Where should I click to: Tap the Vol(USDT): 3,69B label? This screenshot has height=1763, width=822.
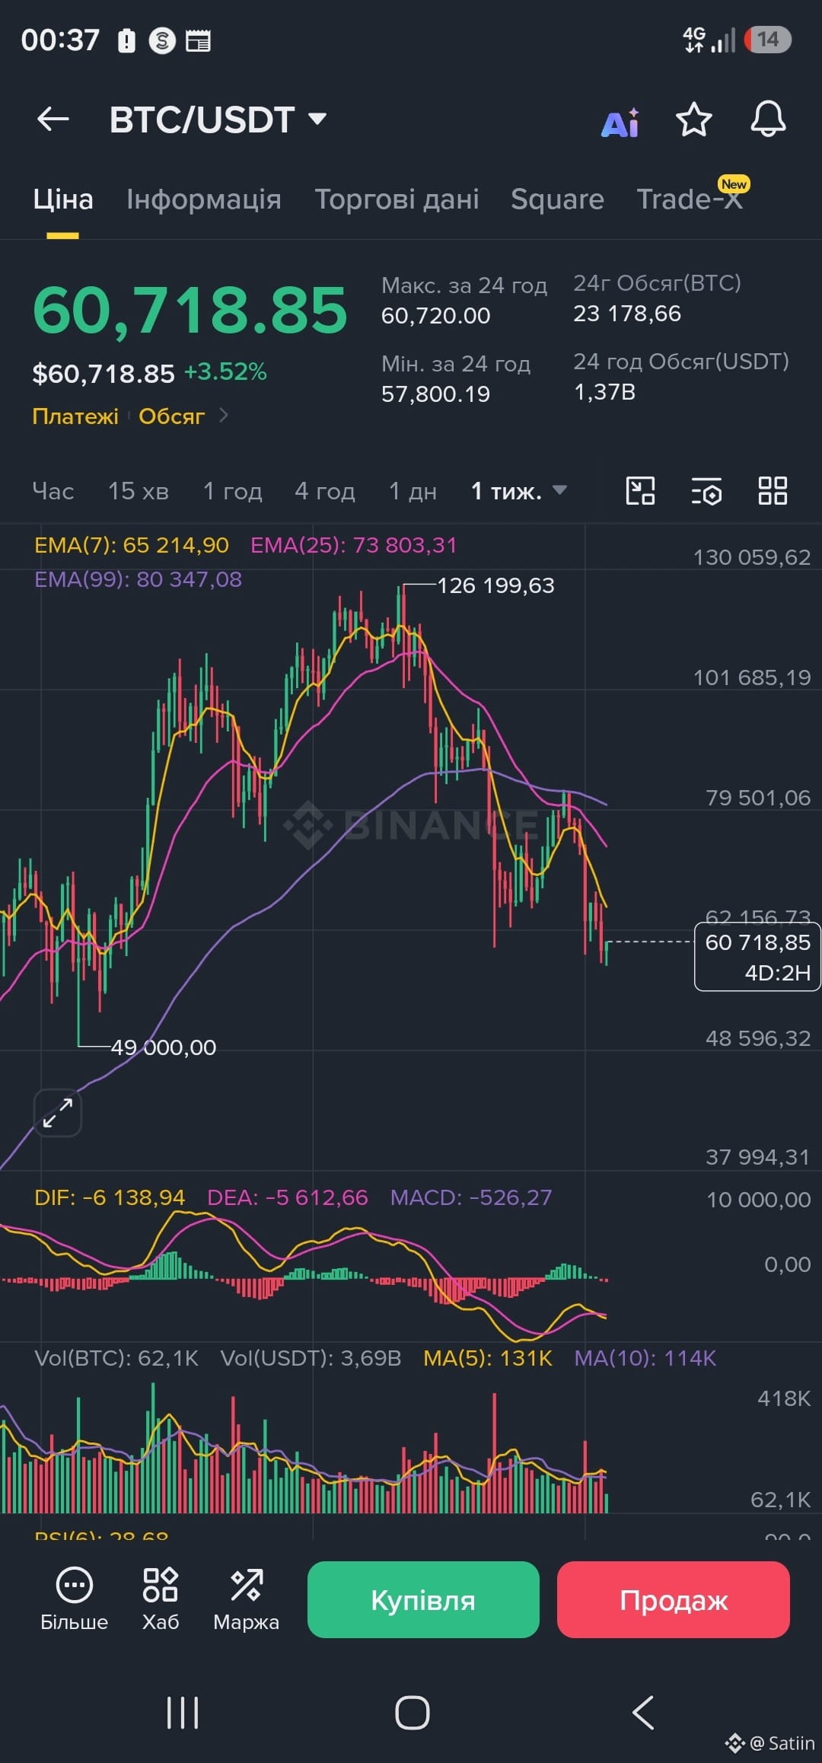[311, 1358]
